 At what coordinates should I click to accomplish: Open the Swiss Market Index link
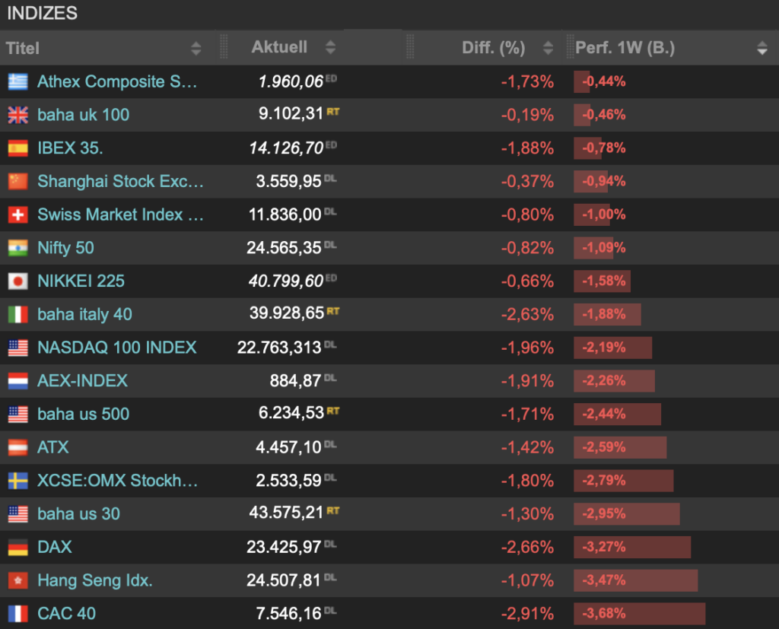click(x=121, y=214)
